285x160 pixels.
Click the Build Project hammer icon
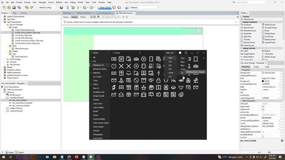click(x=68, y=8)
